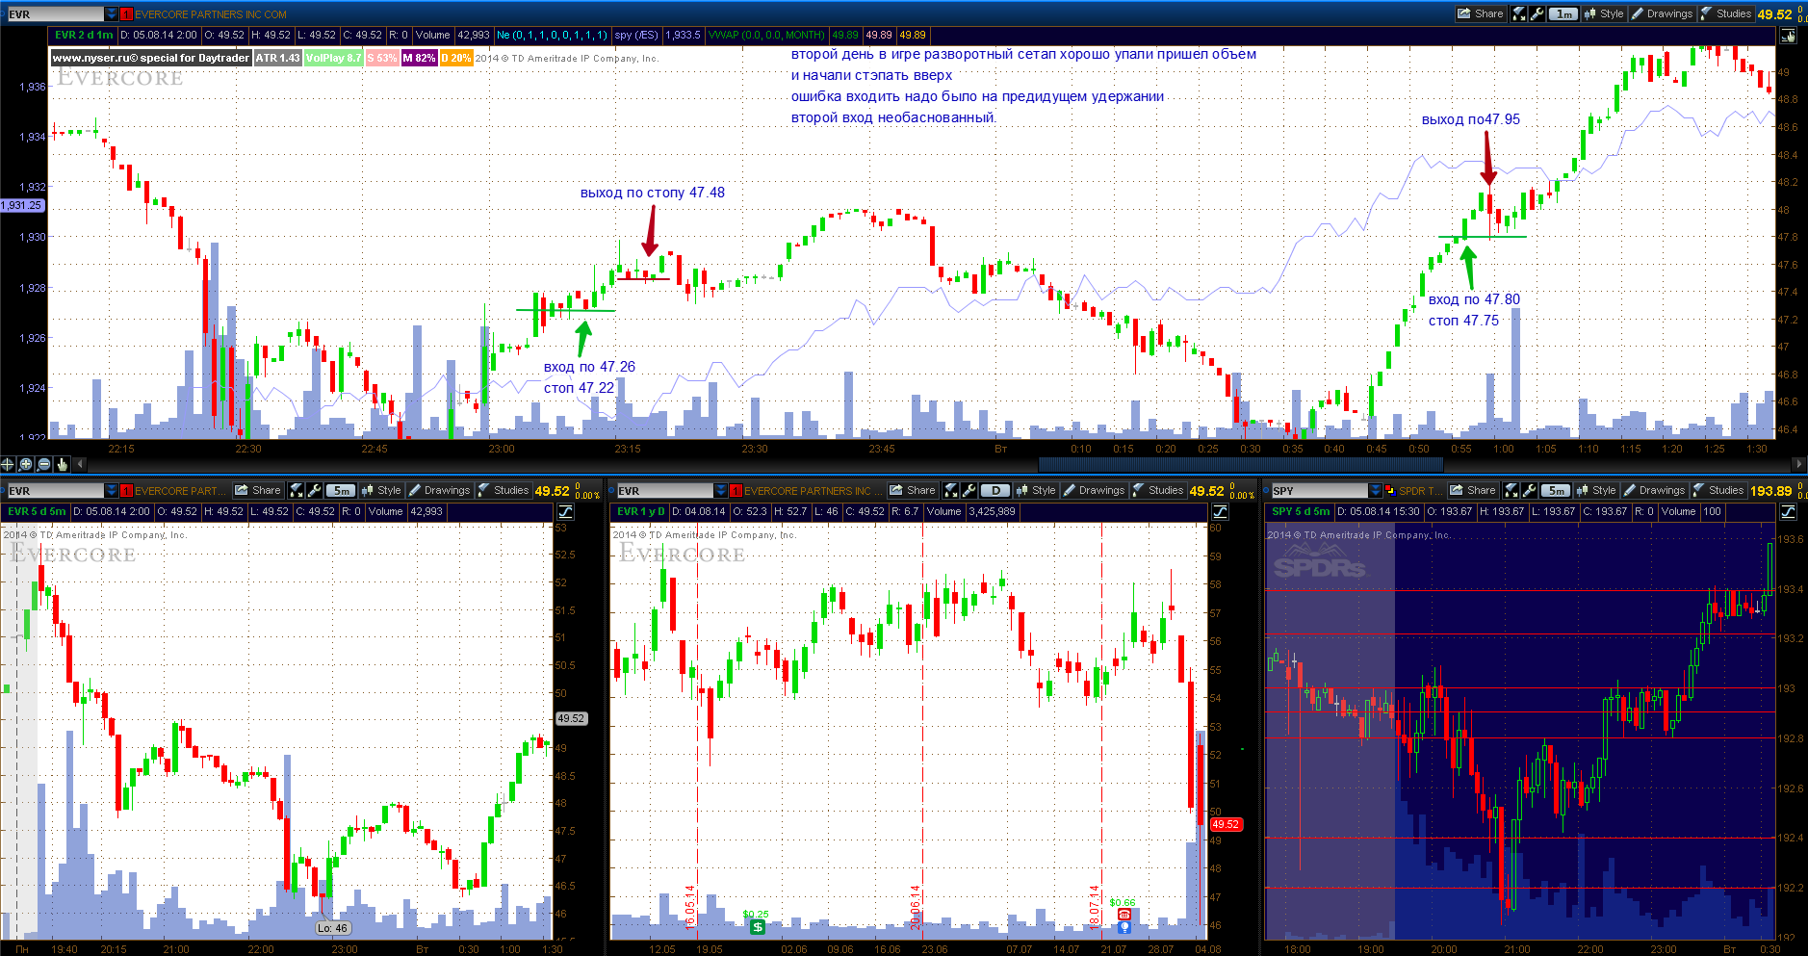The width and height of the screenshot is (1808, 956).
Task: Open Style menu on top 1m chart
Action: click(1604, 13)
